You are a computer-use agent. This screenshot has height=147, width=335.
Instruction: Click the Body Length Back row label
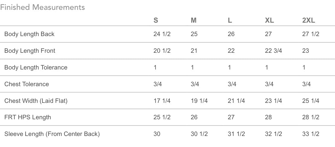[29, 34]
